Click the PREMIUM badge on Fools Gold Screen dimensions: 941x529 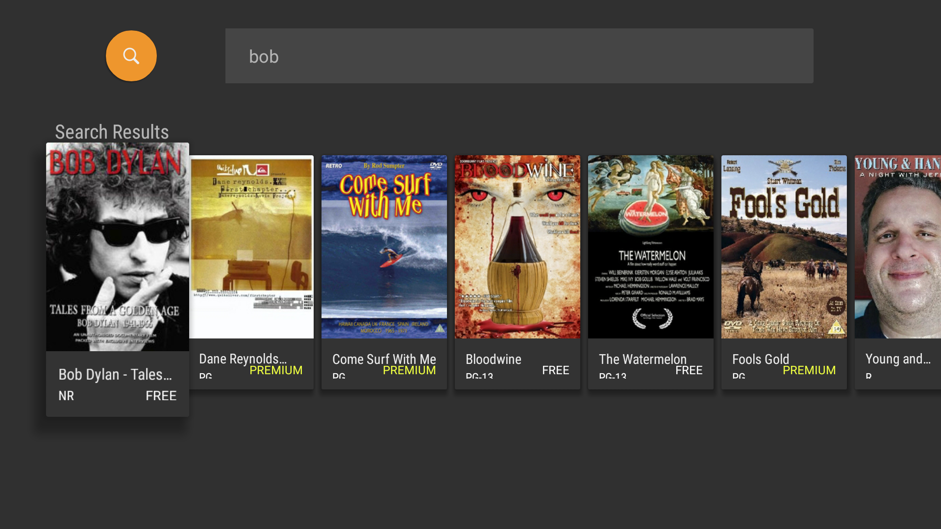[809, 370]
